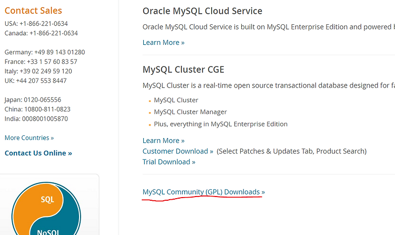Open the Trial Download link
The width and height of the screenshot is (395, 235).
coord(169,162)
